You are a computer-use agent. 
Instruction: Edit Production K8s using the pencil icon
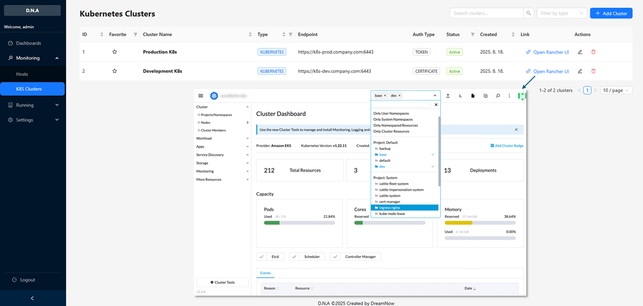click(580, 52)
